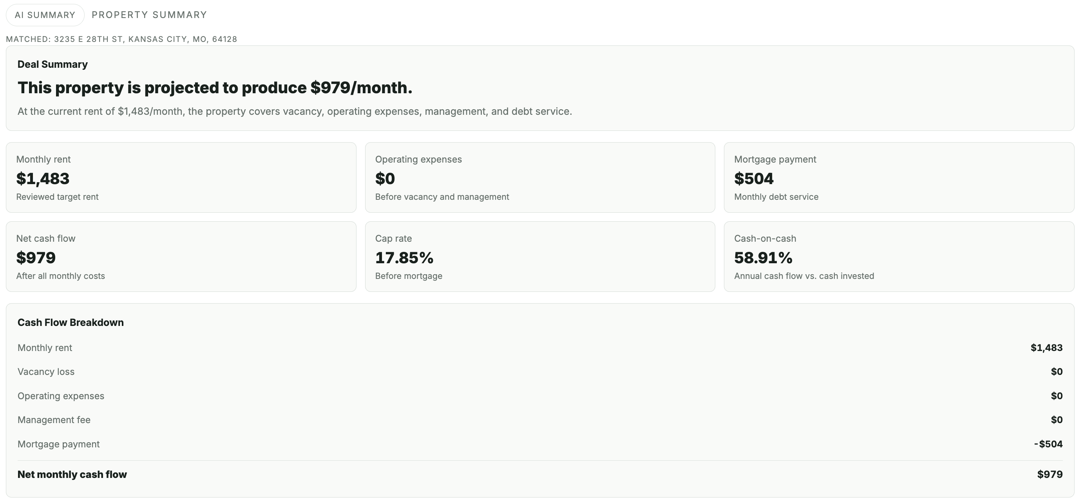This screenshot has height=503, width=1082.
Task: Select the Cap rate 17.85% value
Action: pos(404,258)
